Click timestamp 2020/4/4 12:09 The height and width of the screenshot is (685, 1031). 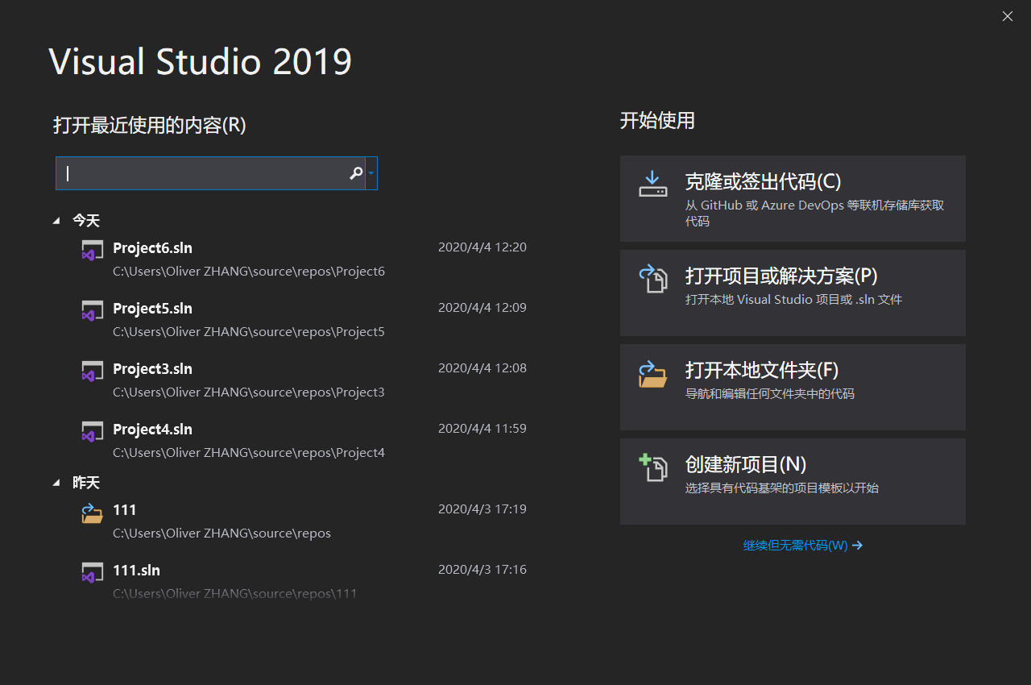tap(482, 308)
